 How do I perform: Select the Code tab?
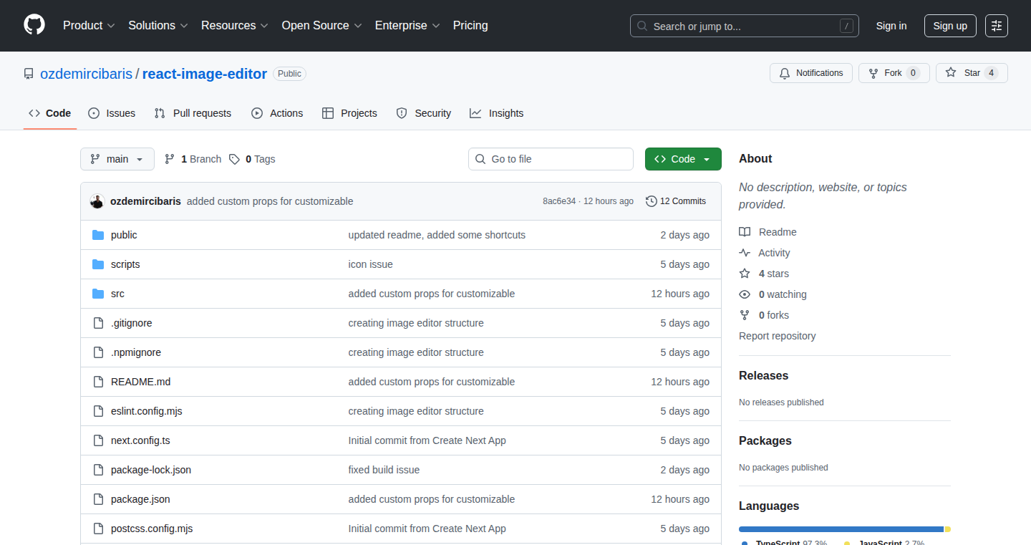point(50,113)
